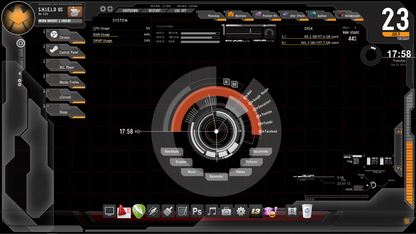Screen dimensions: 416x234
Task: Click the Apple logo tile
Action: (75, 12)
